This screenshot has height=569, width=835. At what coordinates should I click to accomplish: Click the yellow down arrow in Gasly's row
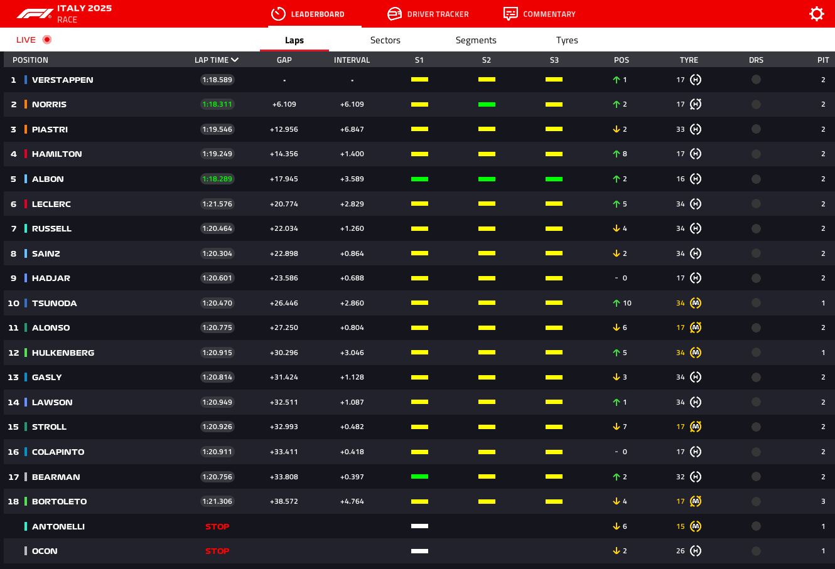point(617,377)
